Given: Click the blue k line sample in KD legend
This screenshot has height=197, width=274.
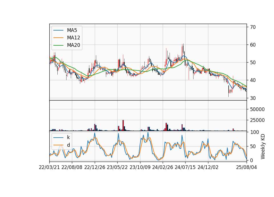Looking at the screenshot, I should click(x=58, y=138).
